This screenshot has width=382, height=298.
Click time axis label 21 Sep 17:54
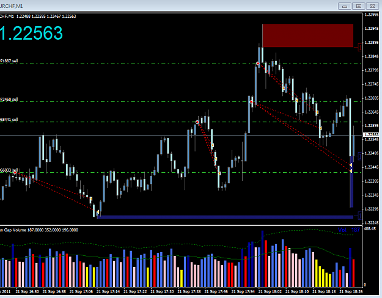(x=243, y=291)
